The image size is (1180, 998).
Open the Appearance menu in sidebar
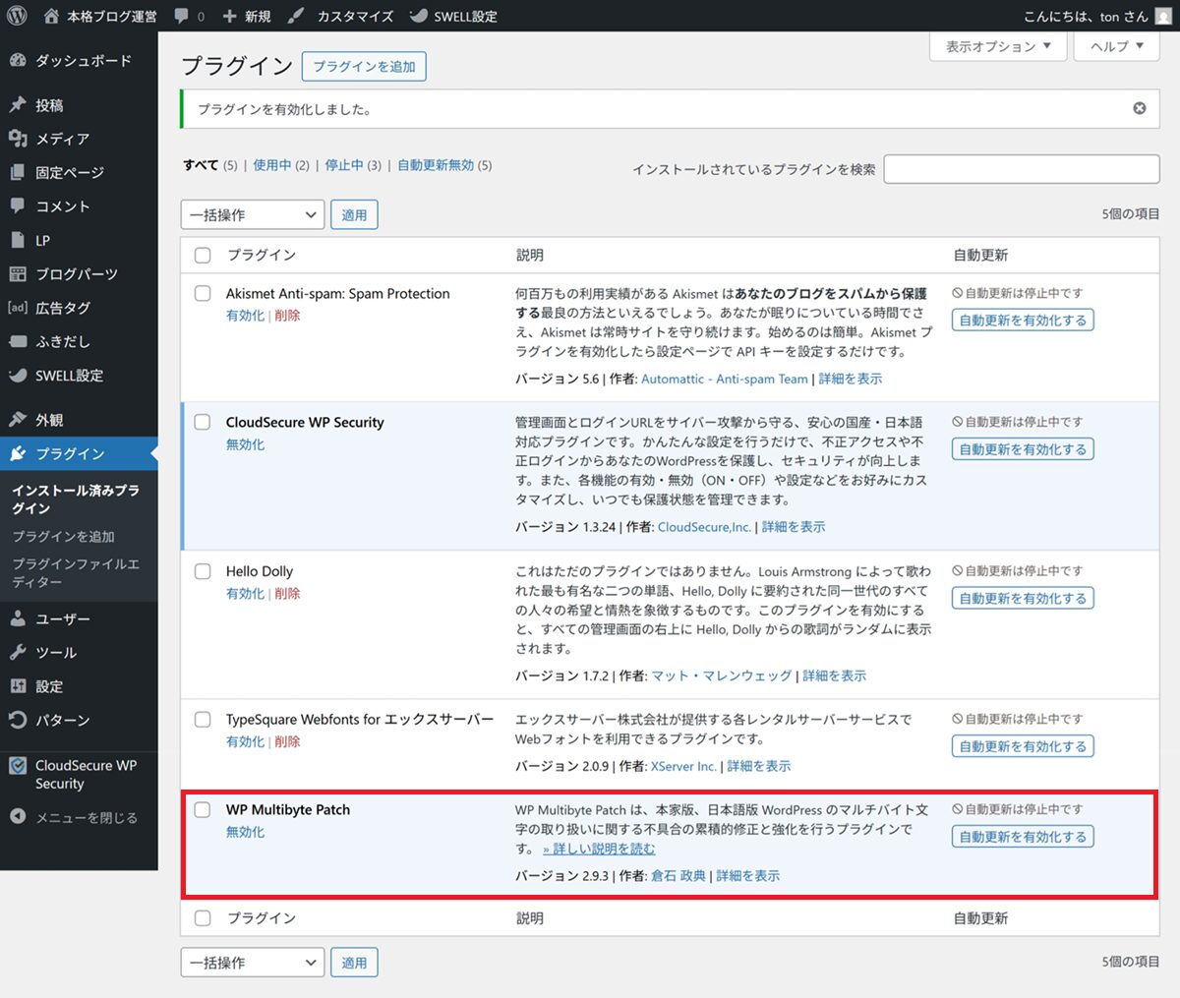(49, 420)
